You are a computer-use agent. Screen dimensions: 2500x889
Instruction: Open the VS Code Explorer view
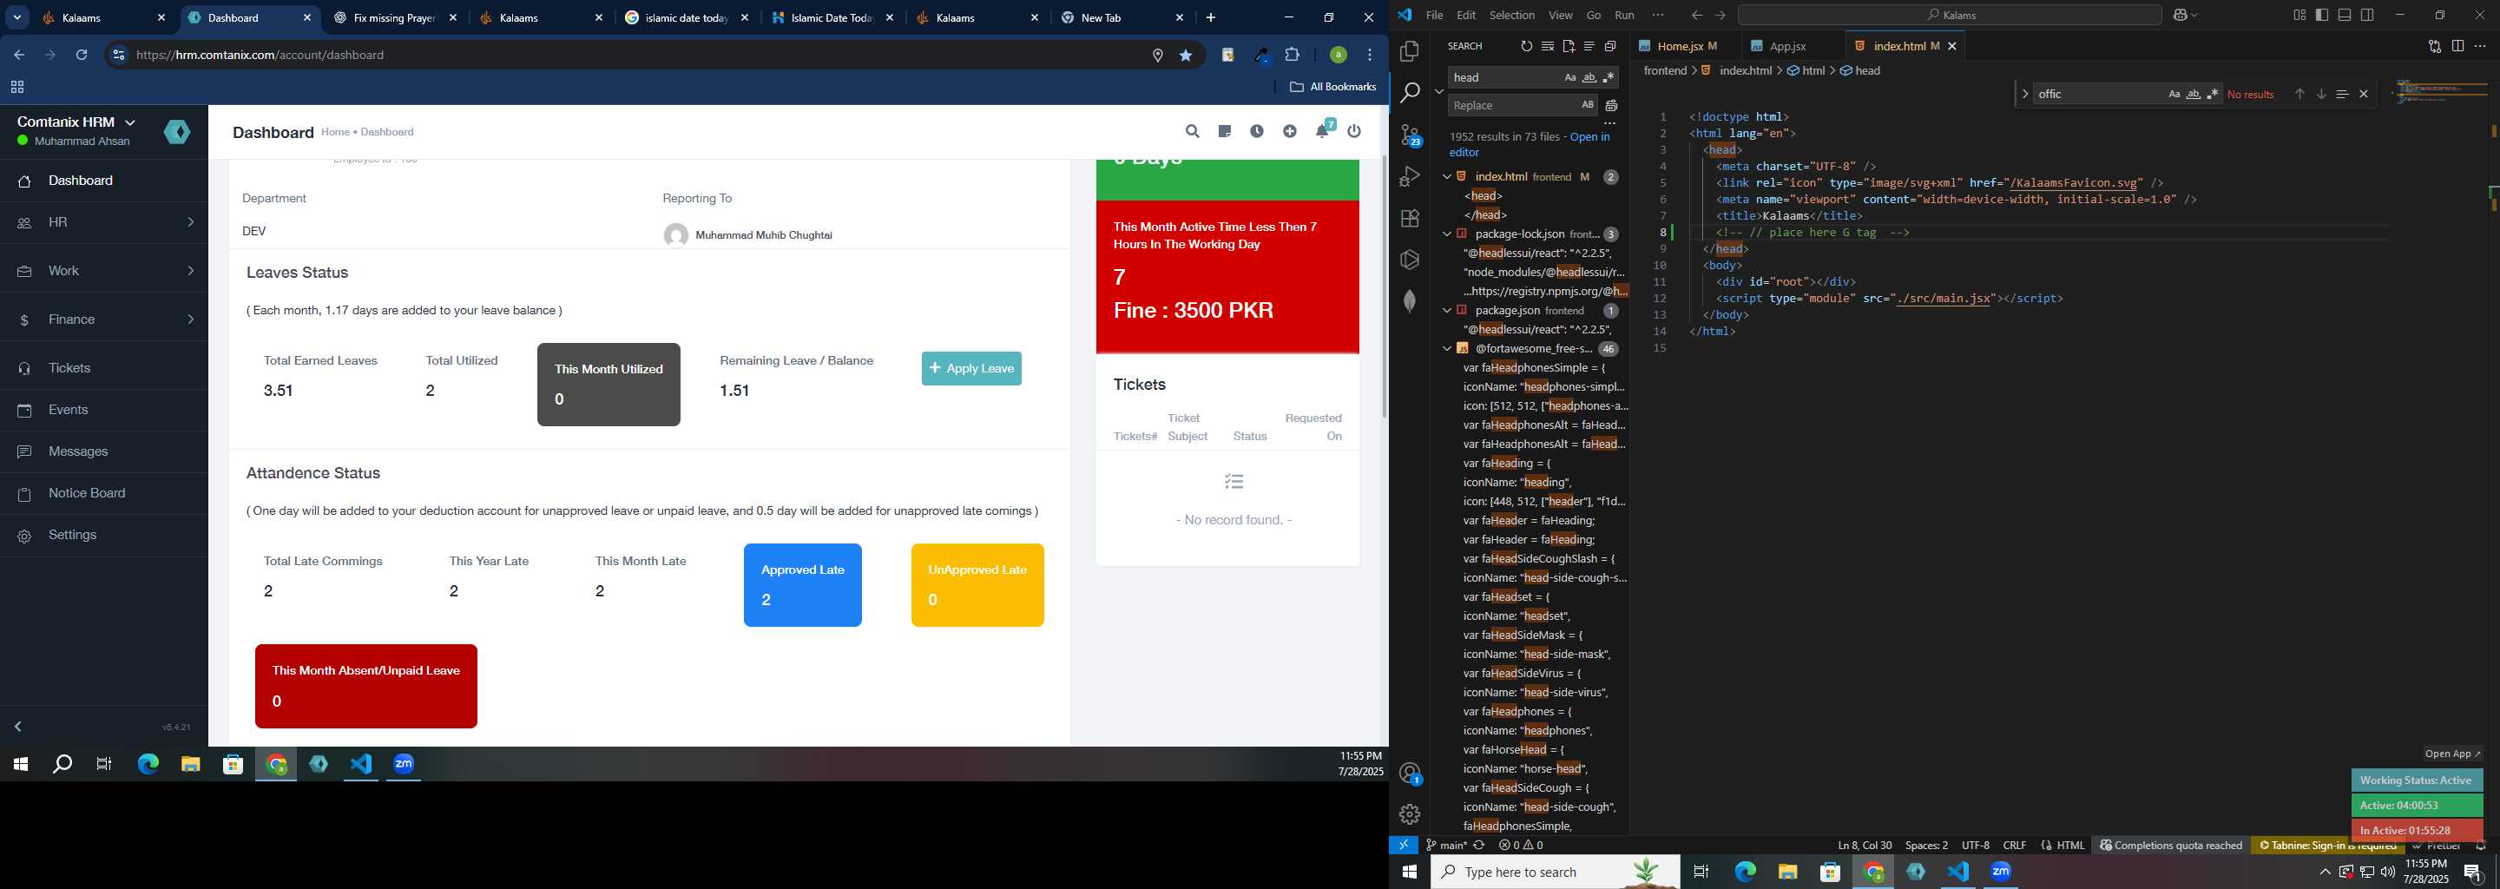coord(1409,50)
